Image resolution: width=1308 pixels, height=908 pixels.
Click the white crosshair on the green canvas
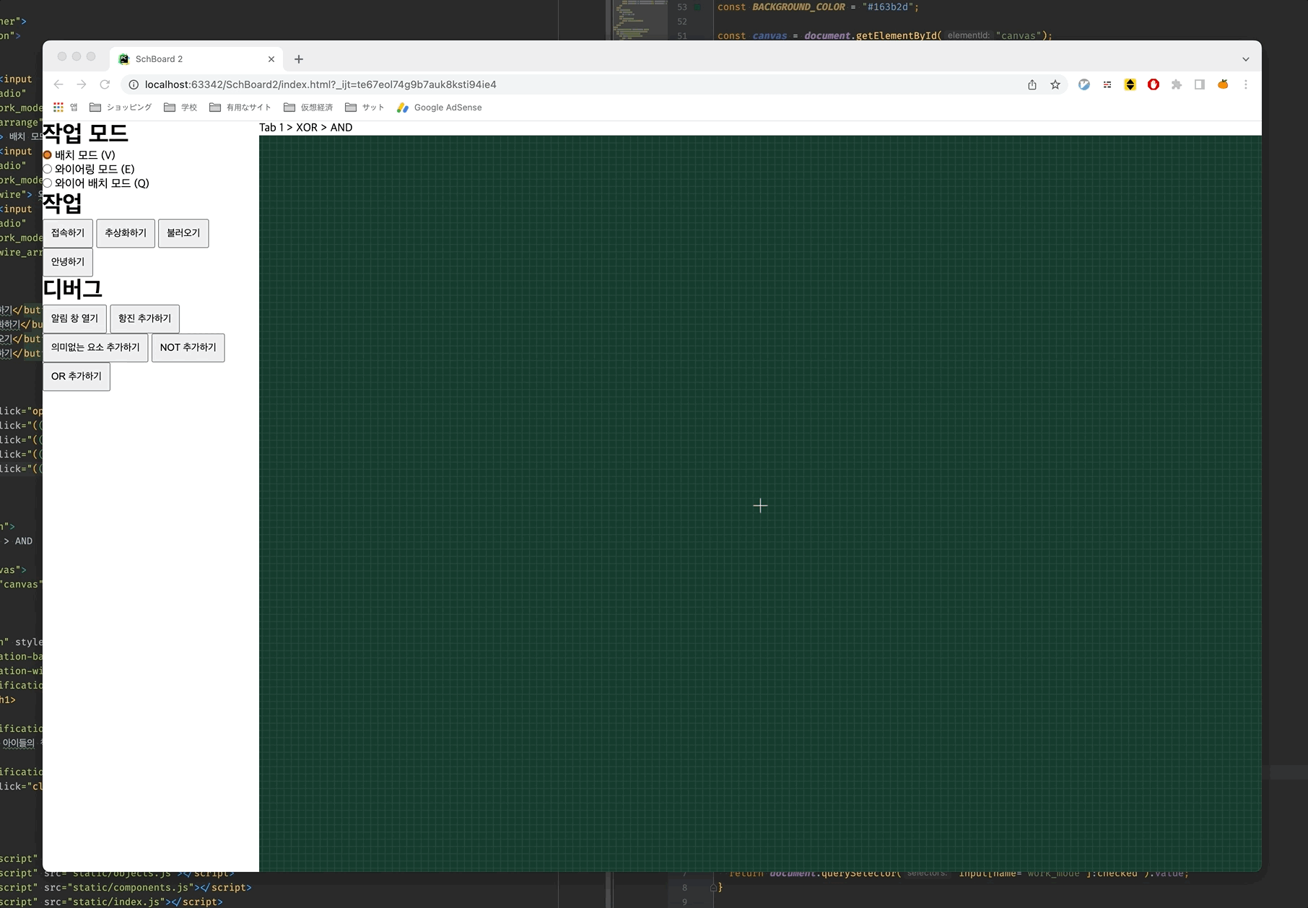(x=760, y=506)
